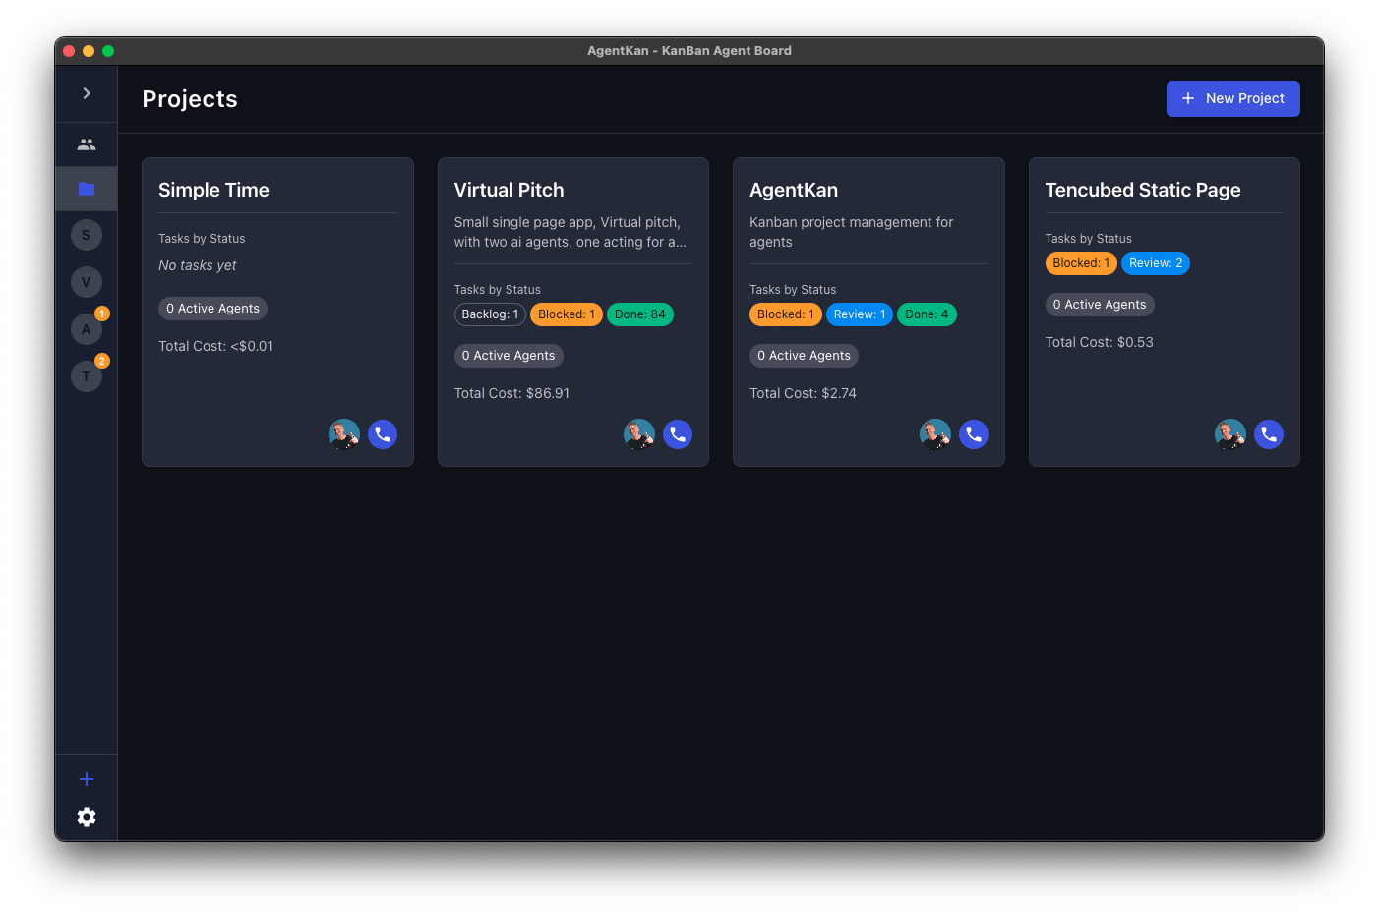Image resolution: width=1379 pixels, height=914 pixels.
Task: Open the settings gear in the sidebar
Action: pos(86,817)
